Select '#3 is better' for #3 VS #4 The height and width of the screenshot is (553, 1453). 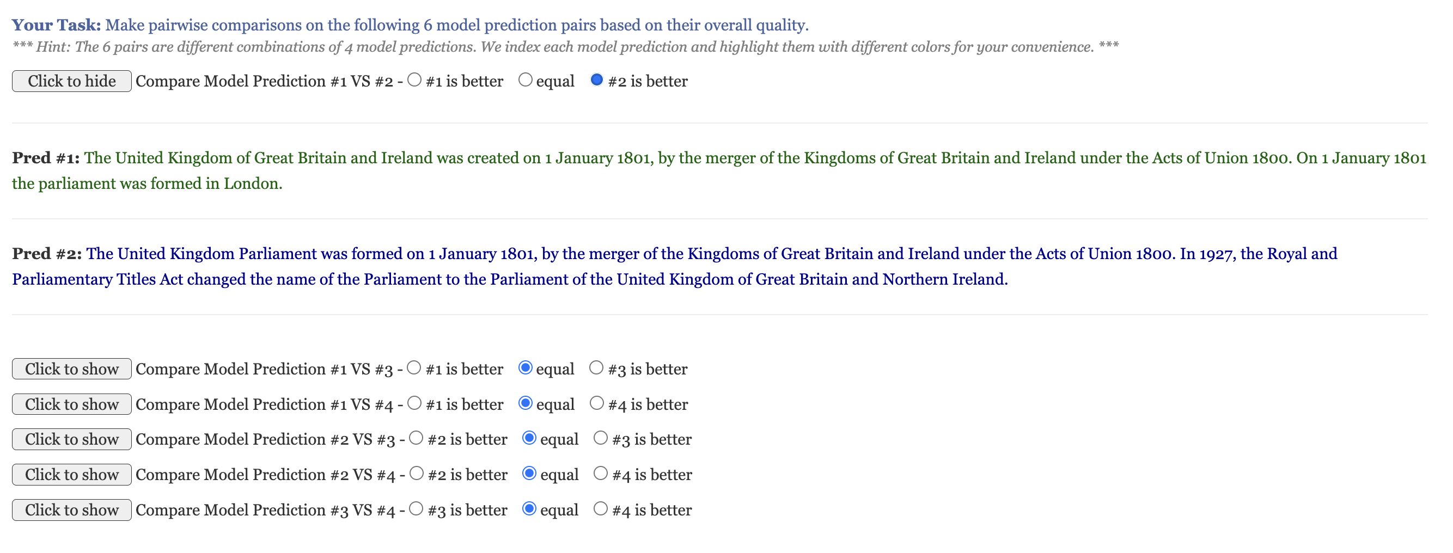click(x=416, y=508)
